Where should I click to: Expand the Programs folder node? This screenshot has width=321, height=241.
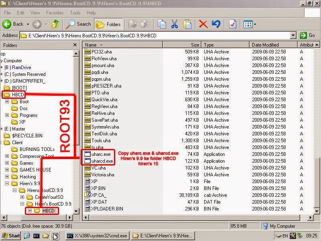pos(7,115)
